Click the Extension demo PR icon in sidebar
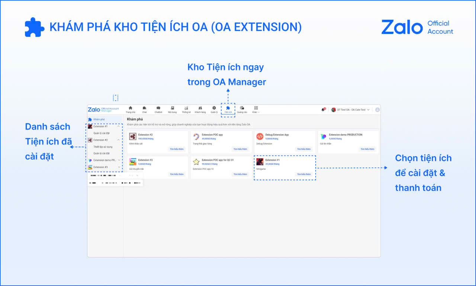 90,160
